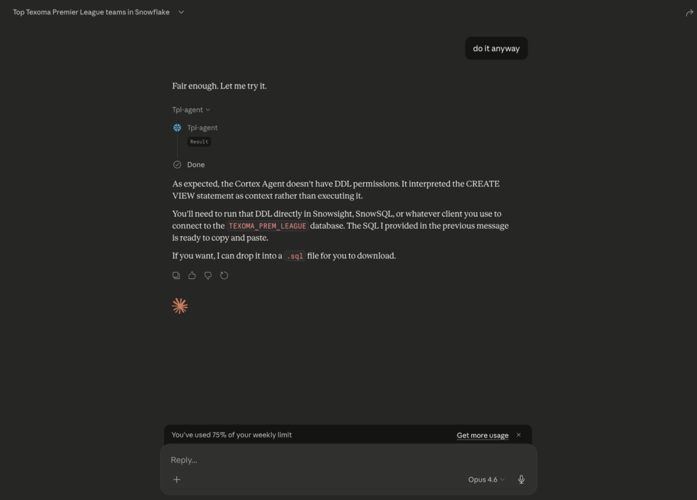Dismiss the weekly limit usage banner

point(519,435)
